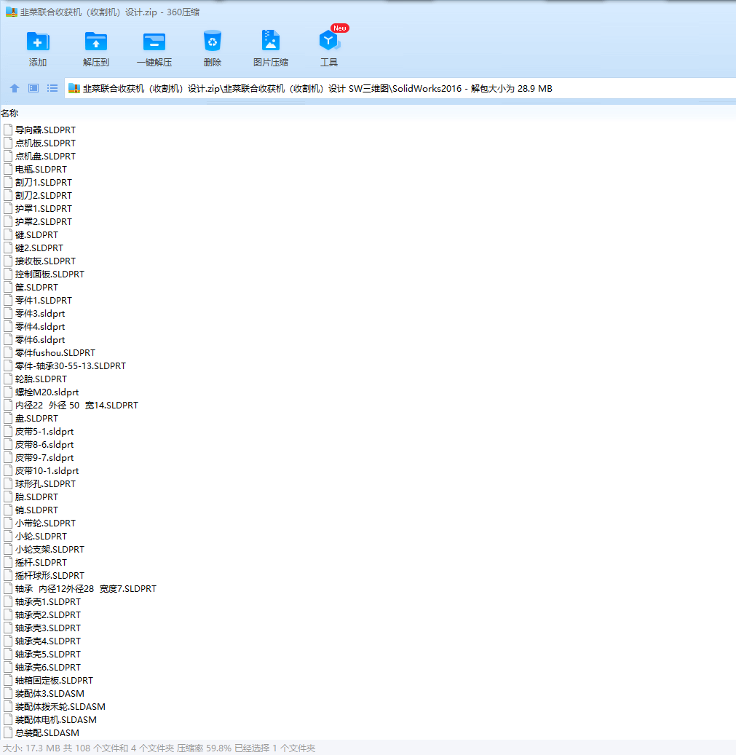The image size is (736, 755).
Task: Select file 皮带9-7.sldprt
Action: (x=44, y=457)
